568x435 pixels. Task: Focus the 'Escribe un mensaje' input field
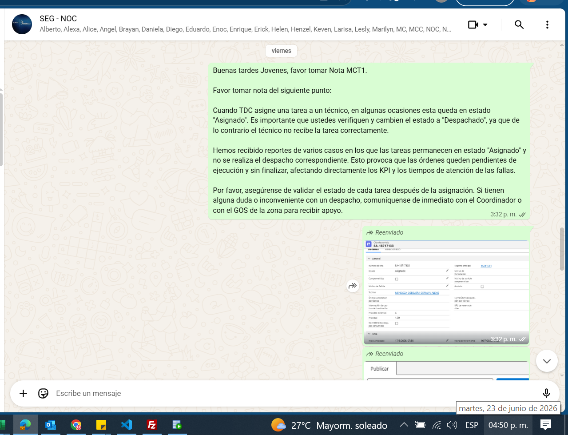pos(293,393)
